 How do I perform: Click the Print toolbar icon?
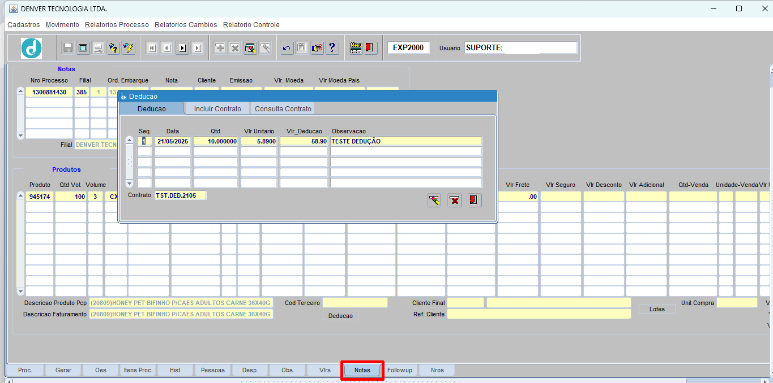tap(98, 48)
